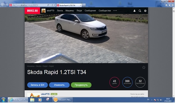Viewport: 175px width, 103px height.
Task: Open site settings gear icon
Action: point(145,11)
